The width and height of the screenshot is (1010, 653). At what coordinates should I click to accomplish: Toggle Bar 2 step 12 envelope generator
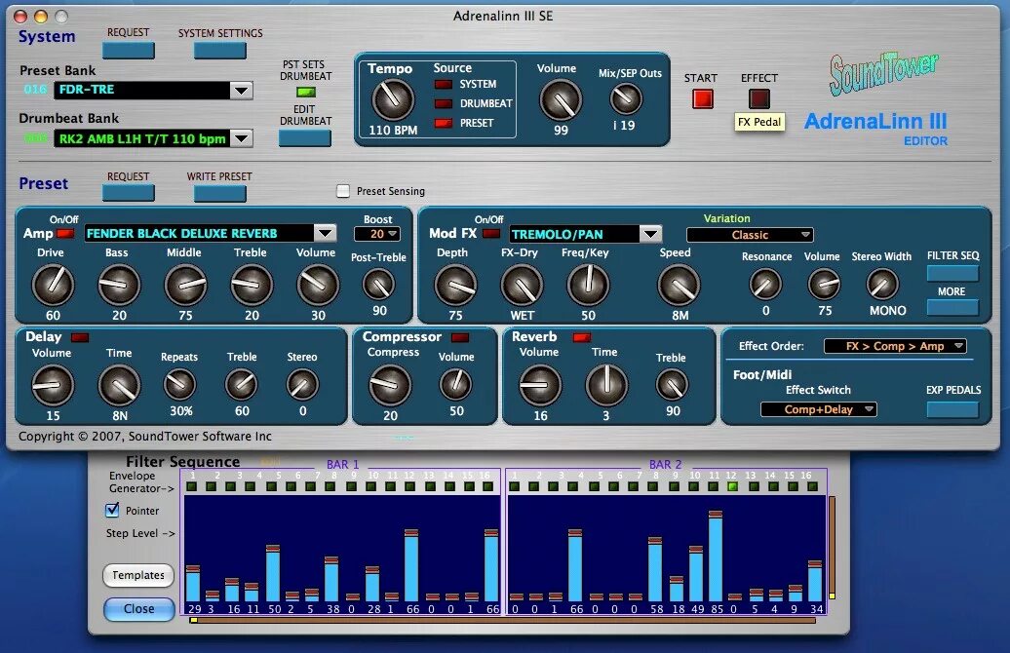click(x=732, y=487)
